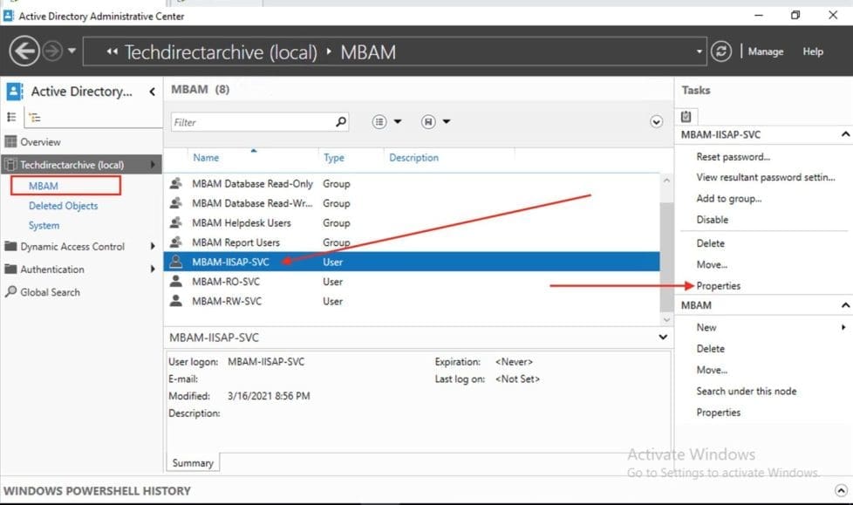Select the Summary tab
The image size is (853, 505).
(x=192, y=462)
